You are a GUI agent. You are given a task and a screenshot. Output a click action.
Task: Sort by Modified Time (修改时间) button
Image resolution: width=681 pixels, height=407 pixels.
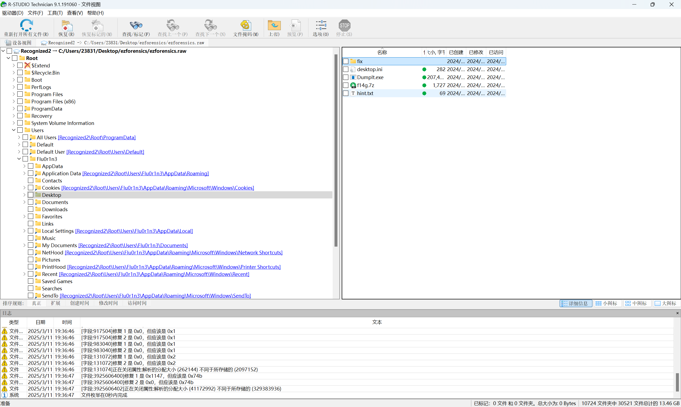pos(108,303)
